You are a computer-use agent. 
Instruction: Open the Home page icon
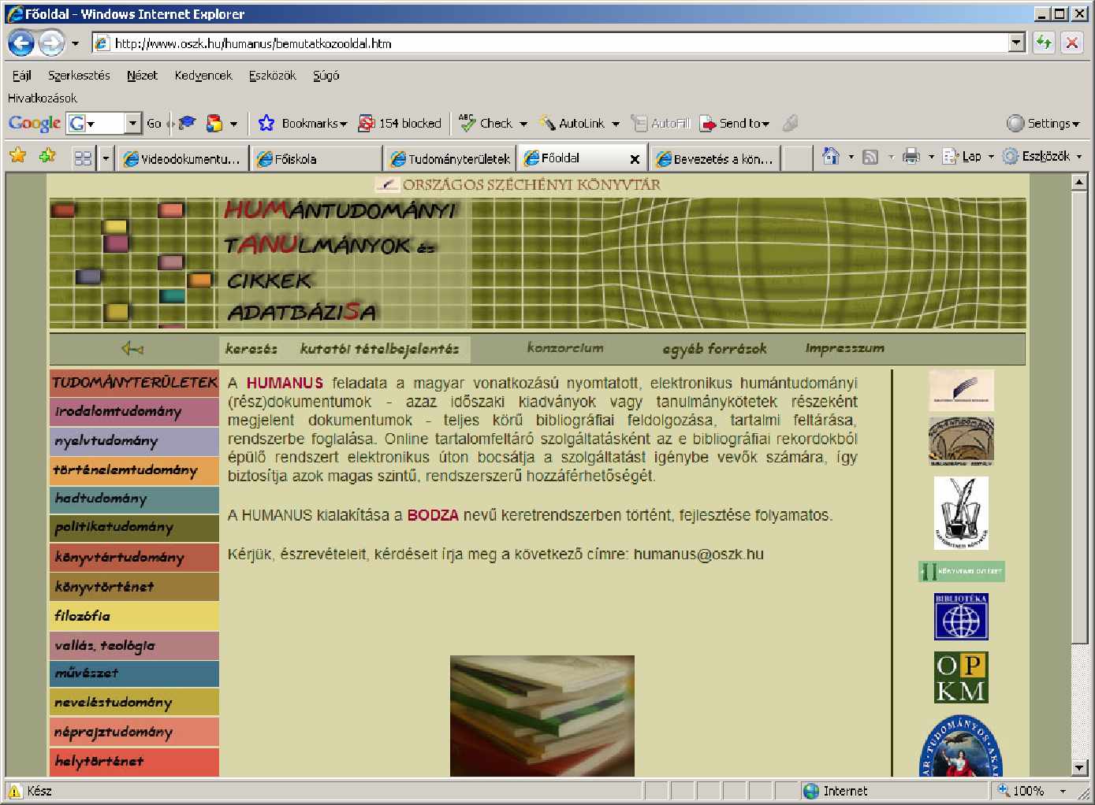point(831,156)
